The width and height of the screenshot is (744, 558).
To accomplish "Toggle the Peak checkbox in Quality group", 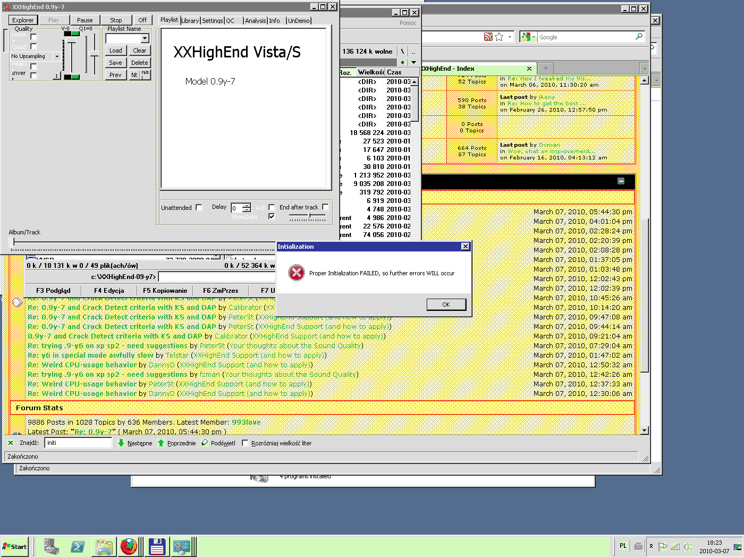I will (x=33, y=66).
